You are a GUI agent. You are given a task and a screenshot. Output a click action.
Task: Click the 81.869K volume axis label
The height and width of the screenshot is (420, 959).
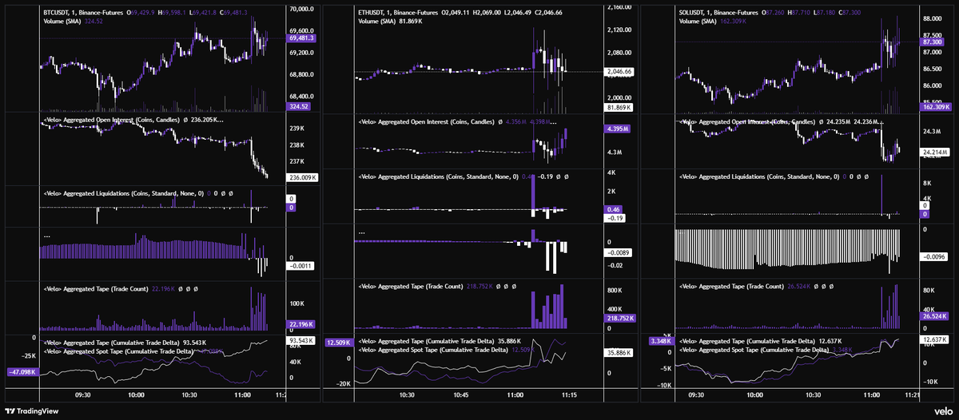(x=619, y=107)
